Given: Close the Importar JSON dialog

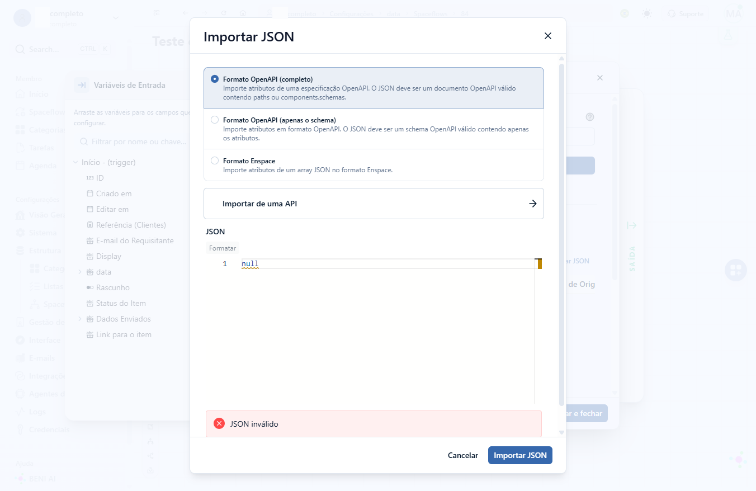Looking at the screenshot, I should pyautogui.click(x=548, y=36).
